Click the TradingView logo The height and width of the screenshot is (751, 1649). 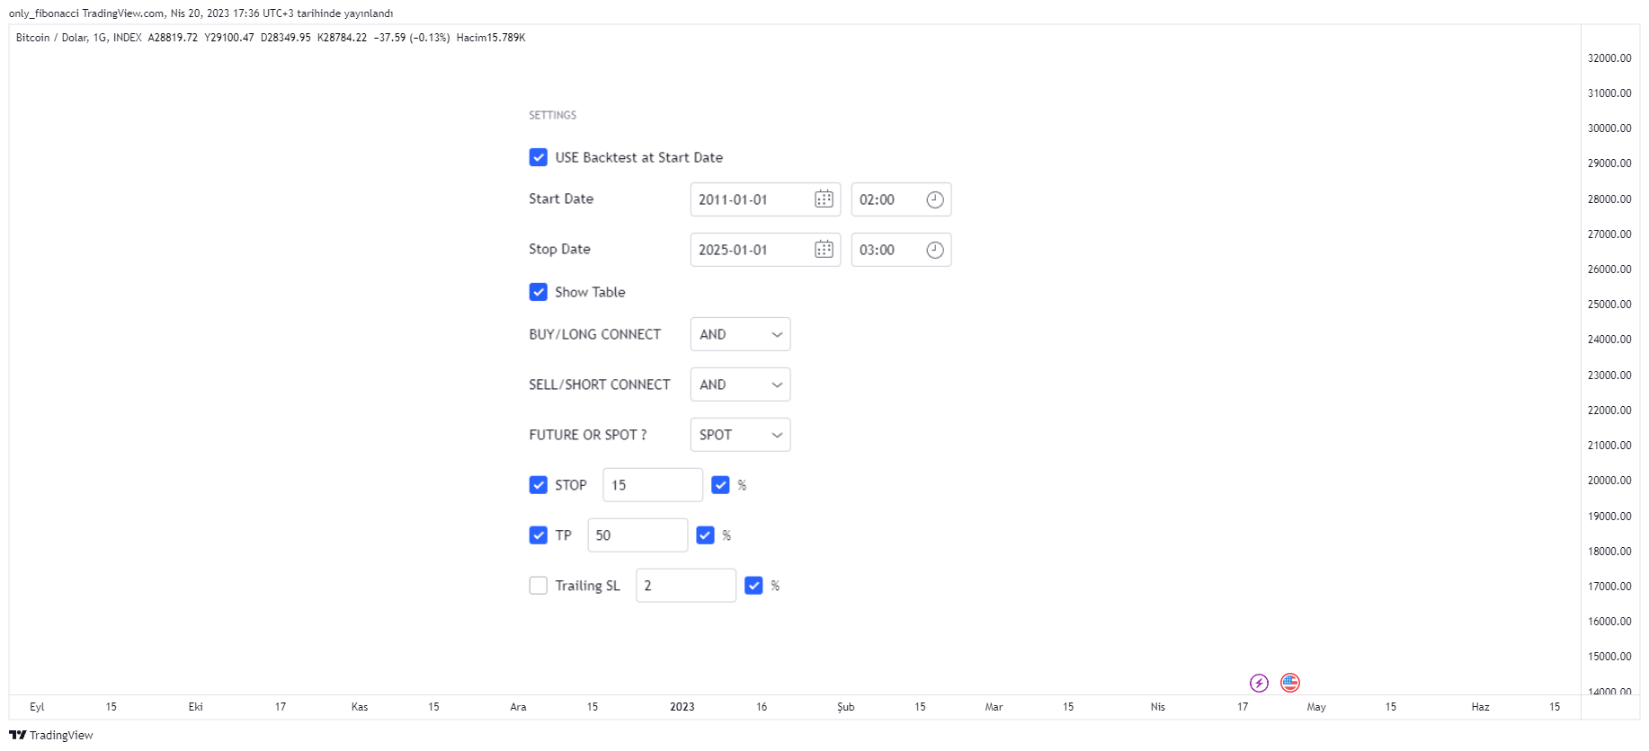click(x=51, y=735)
